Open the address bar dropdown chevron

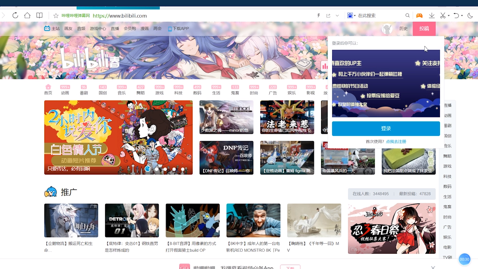337,16
